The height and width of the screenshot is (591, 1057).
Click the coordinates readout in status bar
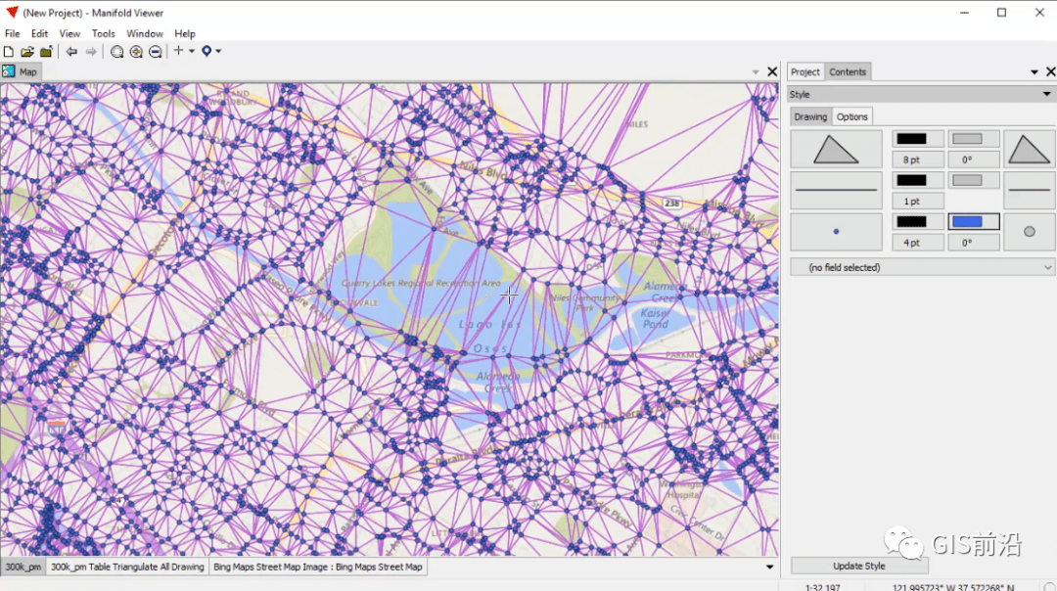(952, 587)
